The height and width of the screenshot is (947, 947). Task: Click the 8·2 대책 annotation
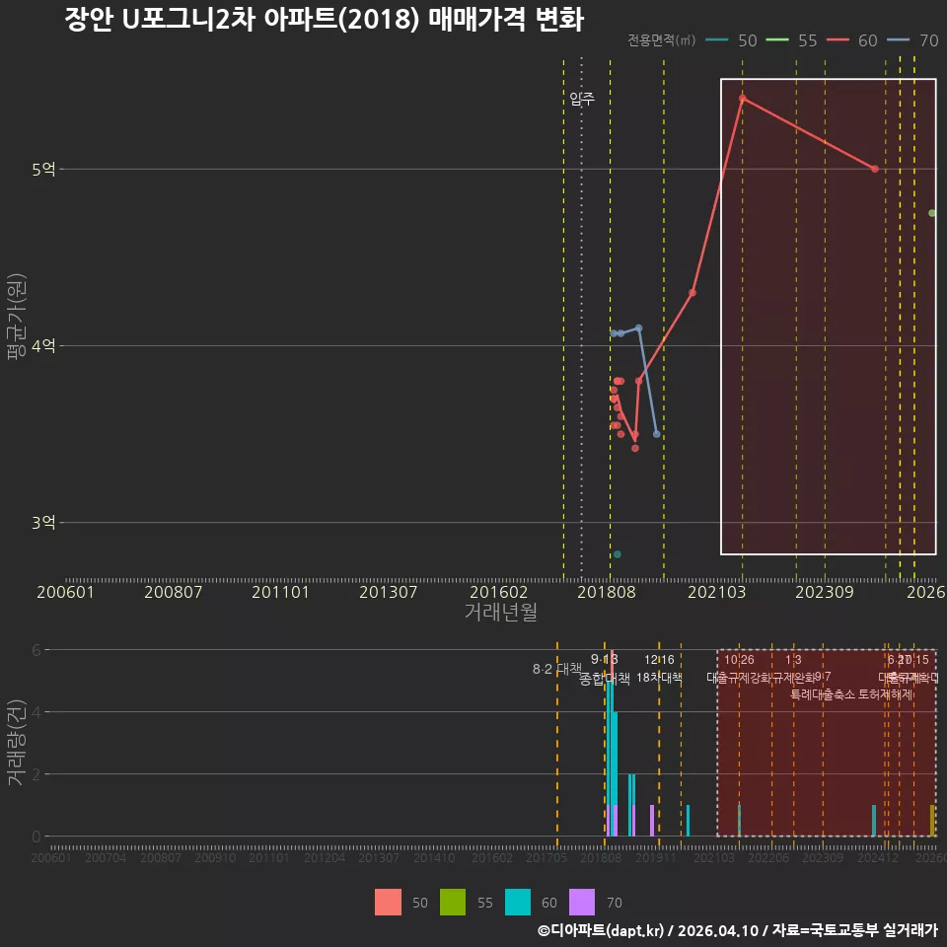click(556, 669)
